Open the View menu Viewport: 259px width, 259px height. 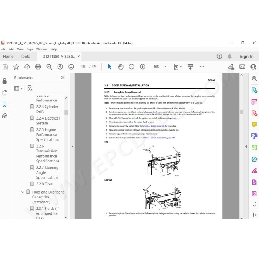click(20, 49)
